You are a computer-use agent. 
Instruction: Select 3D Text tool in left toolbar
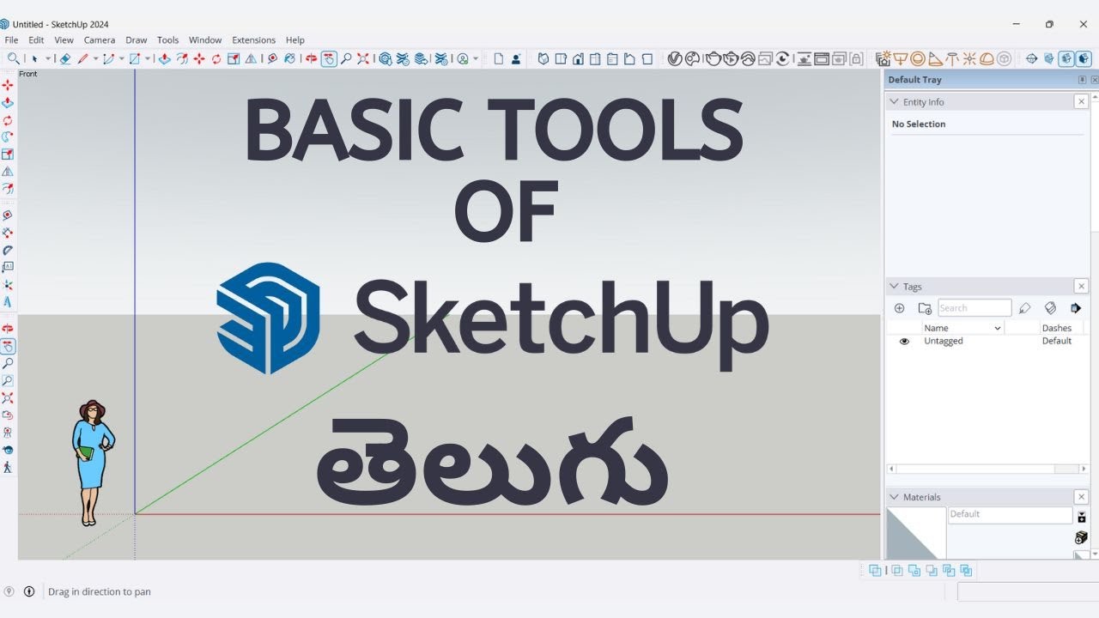click(8, 301)
